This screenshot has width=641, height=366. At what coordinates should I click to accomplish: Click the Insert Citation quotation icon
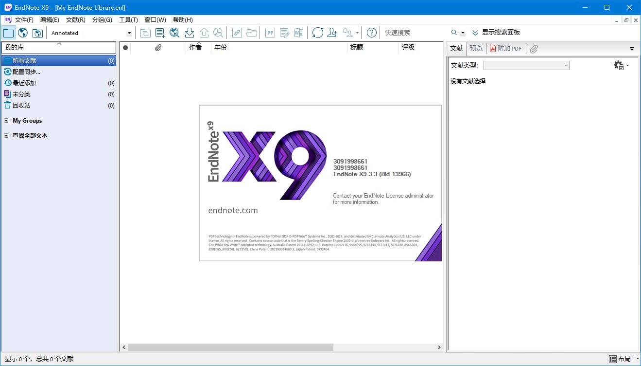coord(270,33)
